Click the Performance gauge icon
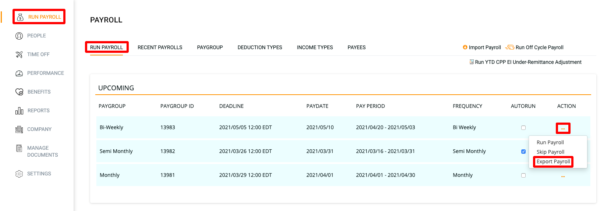The image size is (611, 211). 19,73
